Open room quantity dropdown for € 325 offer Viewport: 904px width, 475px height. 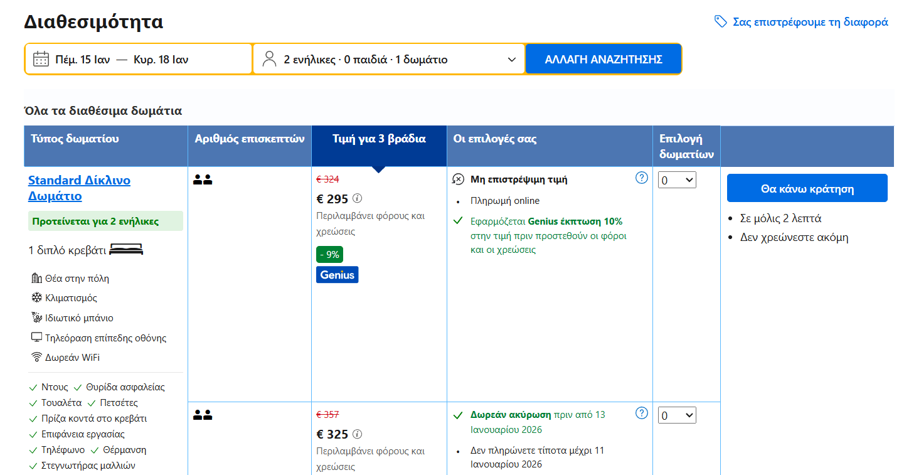pyautogui.click(x=677, y=415)
